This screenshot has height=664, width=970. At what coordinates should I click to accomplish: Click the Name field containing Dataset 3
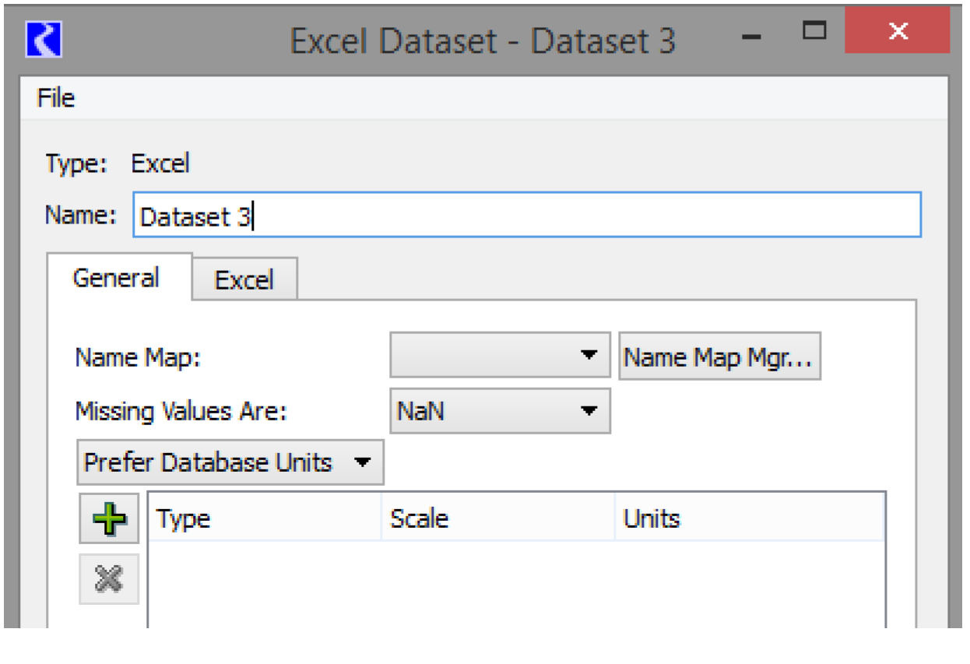point(527,215)
